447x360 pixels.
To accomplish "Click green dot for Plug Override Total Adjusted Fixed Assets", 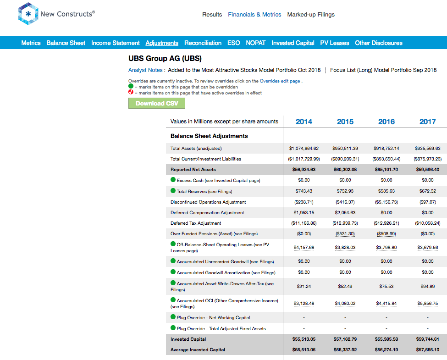I will click(173, 328).
